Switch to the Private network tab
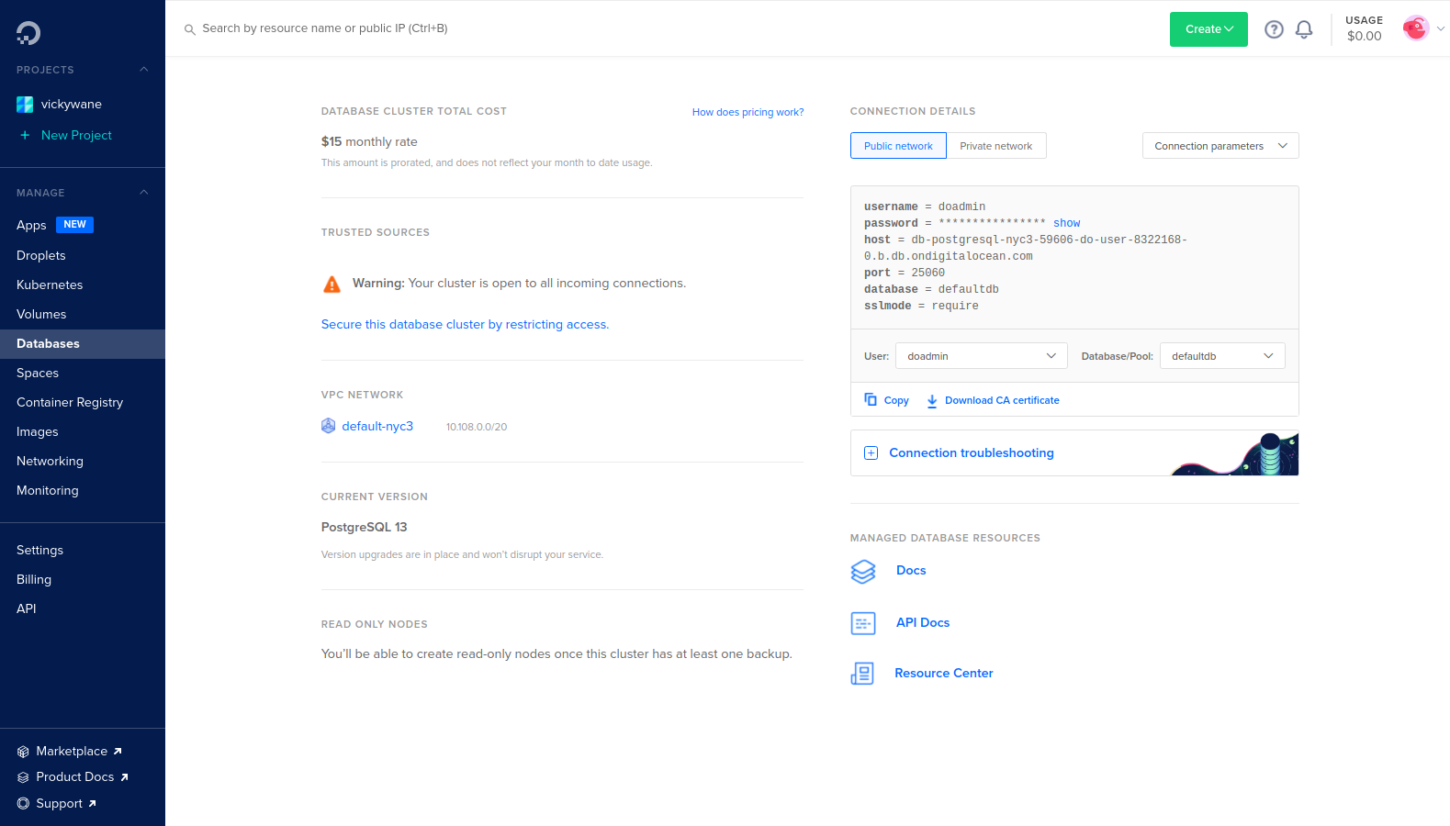This screenshot has width=1450, height=826. tap(996, 146)
